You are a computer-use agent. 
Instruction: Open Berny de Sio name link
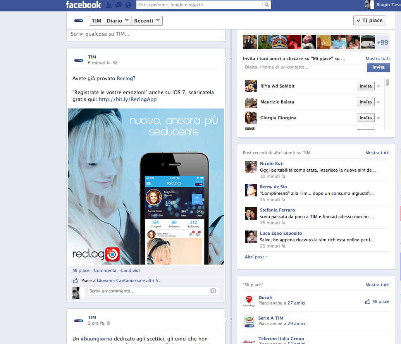274,187
